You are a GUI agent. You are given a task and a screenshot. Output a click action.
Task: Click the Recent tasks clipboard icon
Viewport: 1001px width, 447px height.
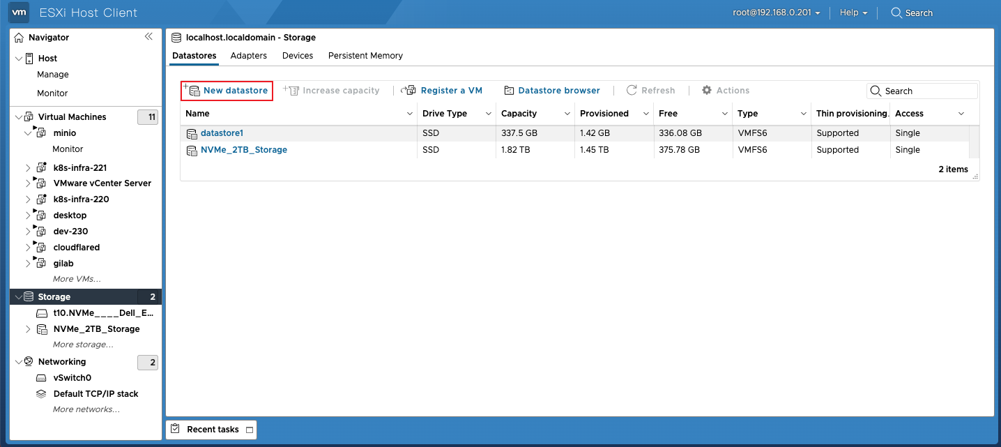pos(176,429)
